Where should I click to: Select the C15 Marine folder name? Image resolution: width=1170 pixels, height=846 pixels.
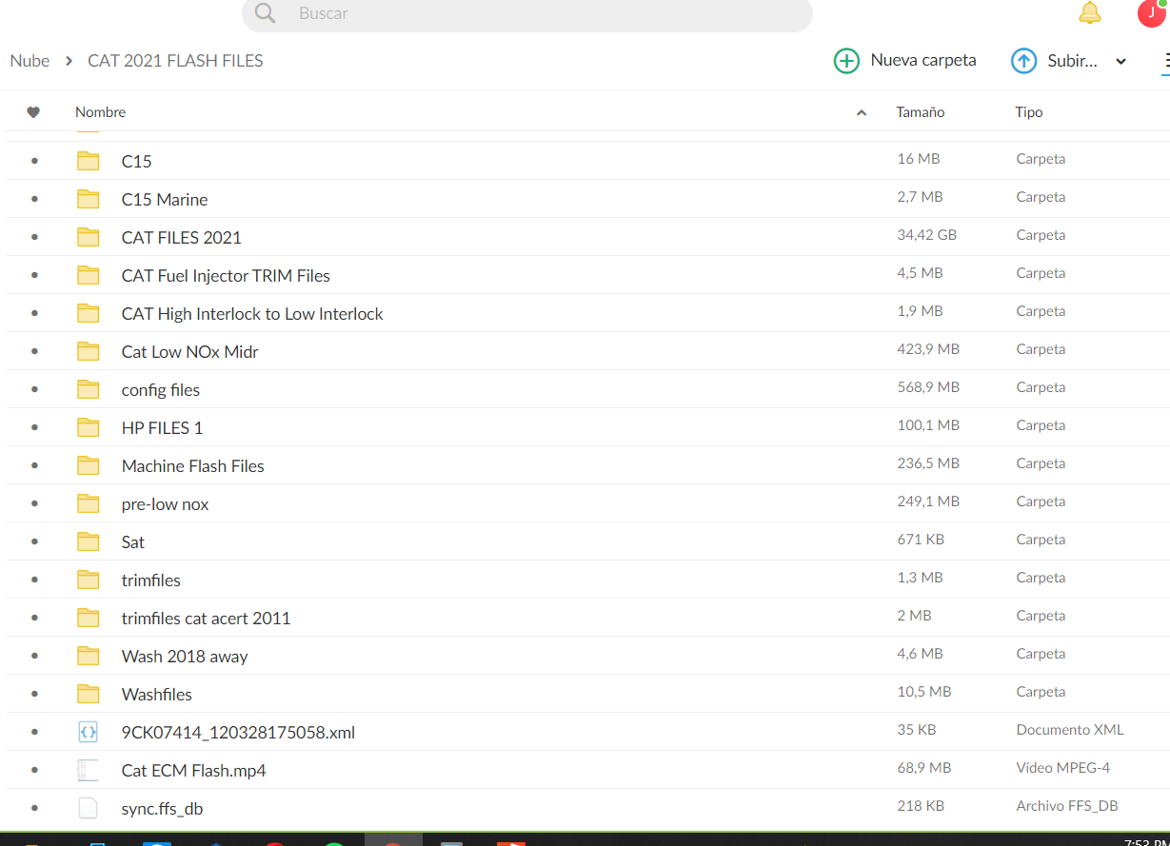[x=165, y=200]
